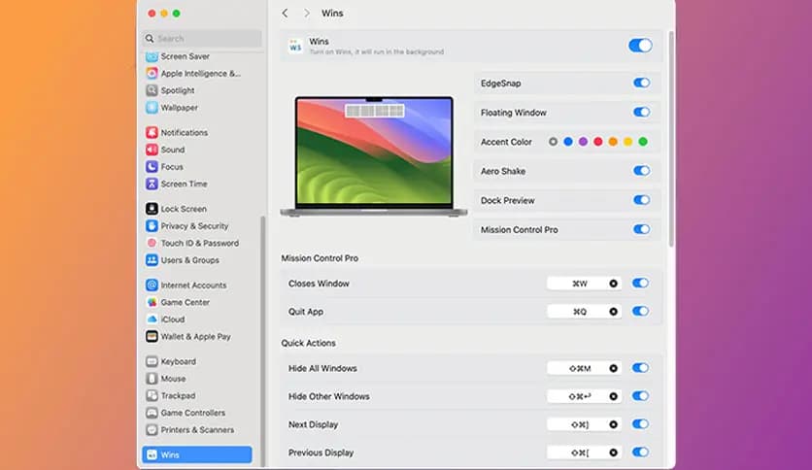Choose the purple accent color
Screen dimensions: 812x470
tap(583, 142)
